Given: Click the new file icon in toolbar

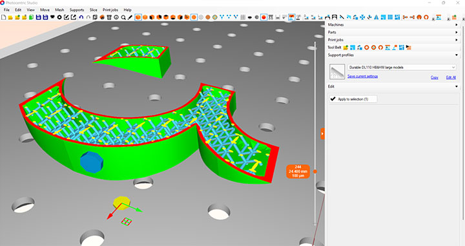Looking at the screenshot, I should [4, 17].
